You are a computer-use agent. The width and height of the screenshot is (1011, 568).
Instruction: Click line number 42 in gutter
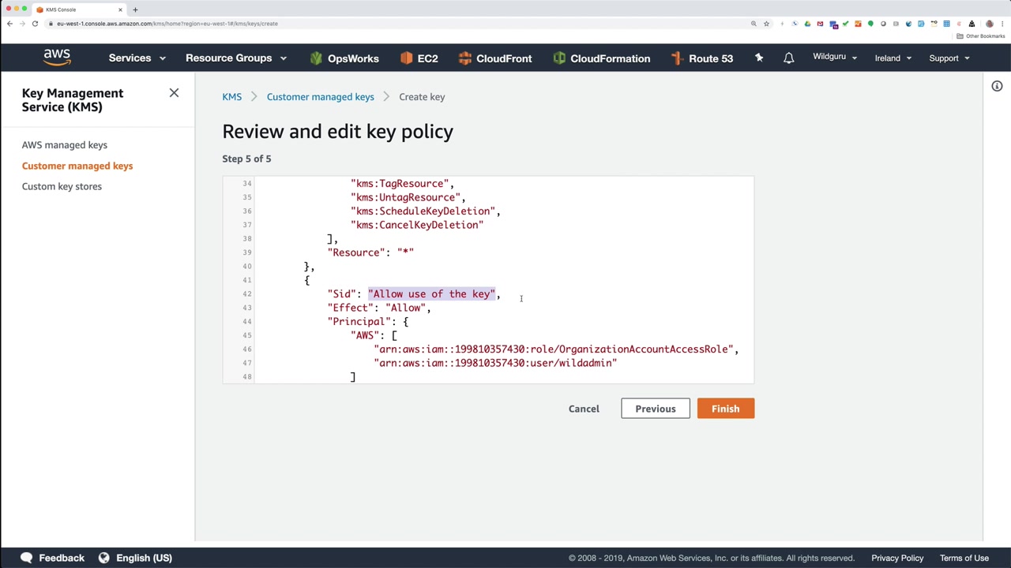(247, 294)
